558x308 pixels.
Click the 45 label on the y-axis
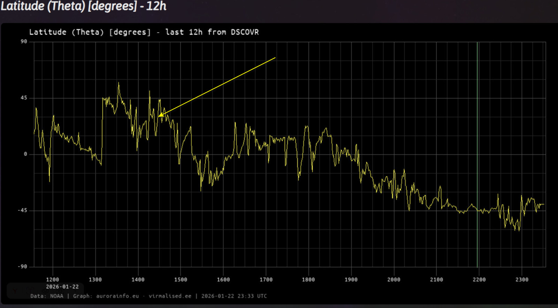pyautogui.click(x=24, y=98)
